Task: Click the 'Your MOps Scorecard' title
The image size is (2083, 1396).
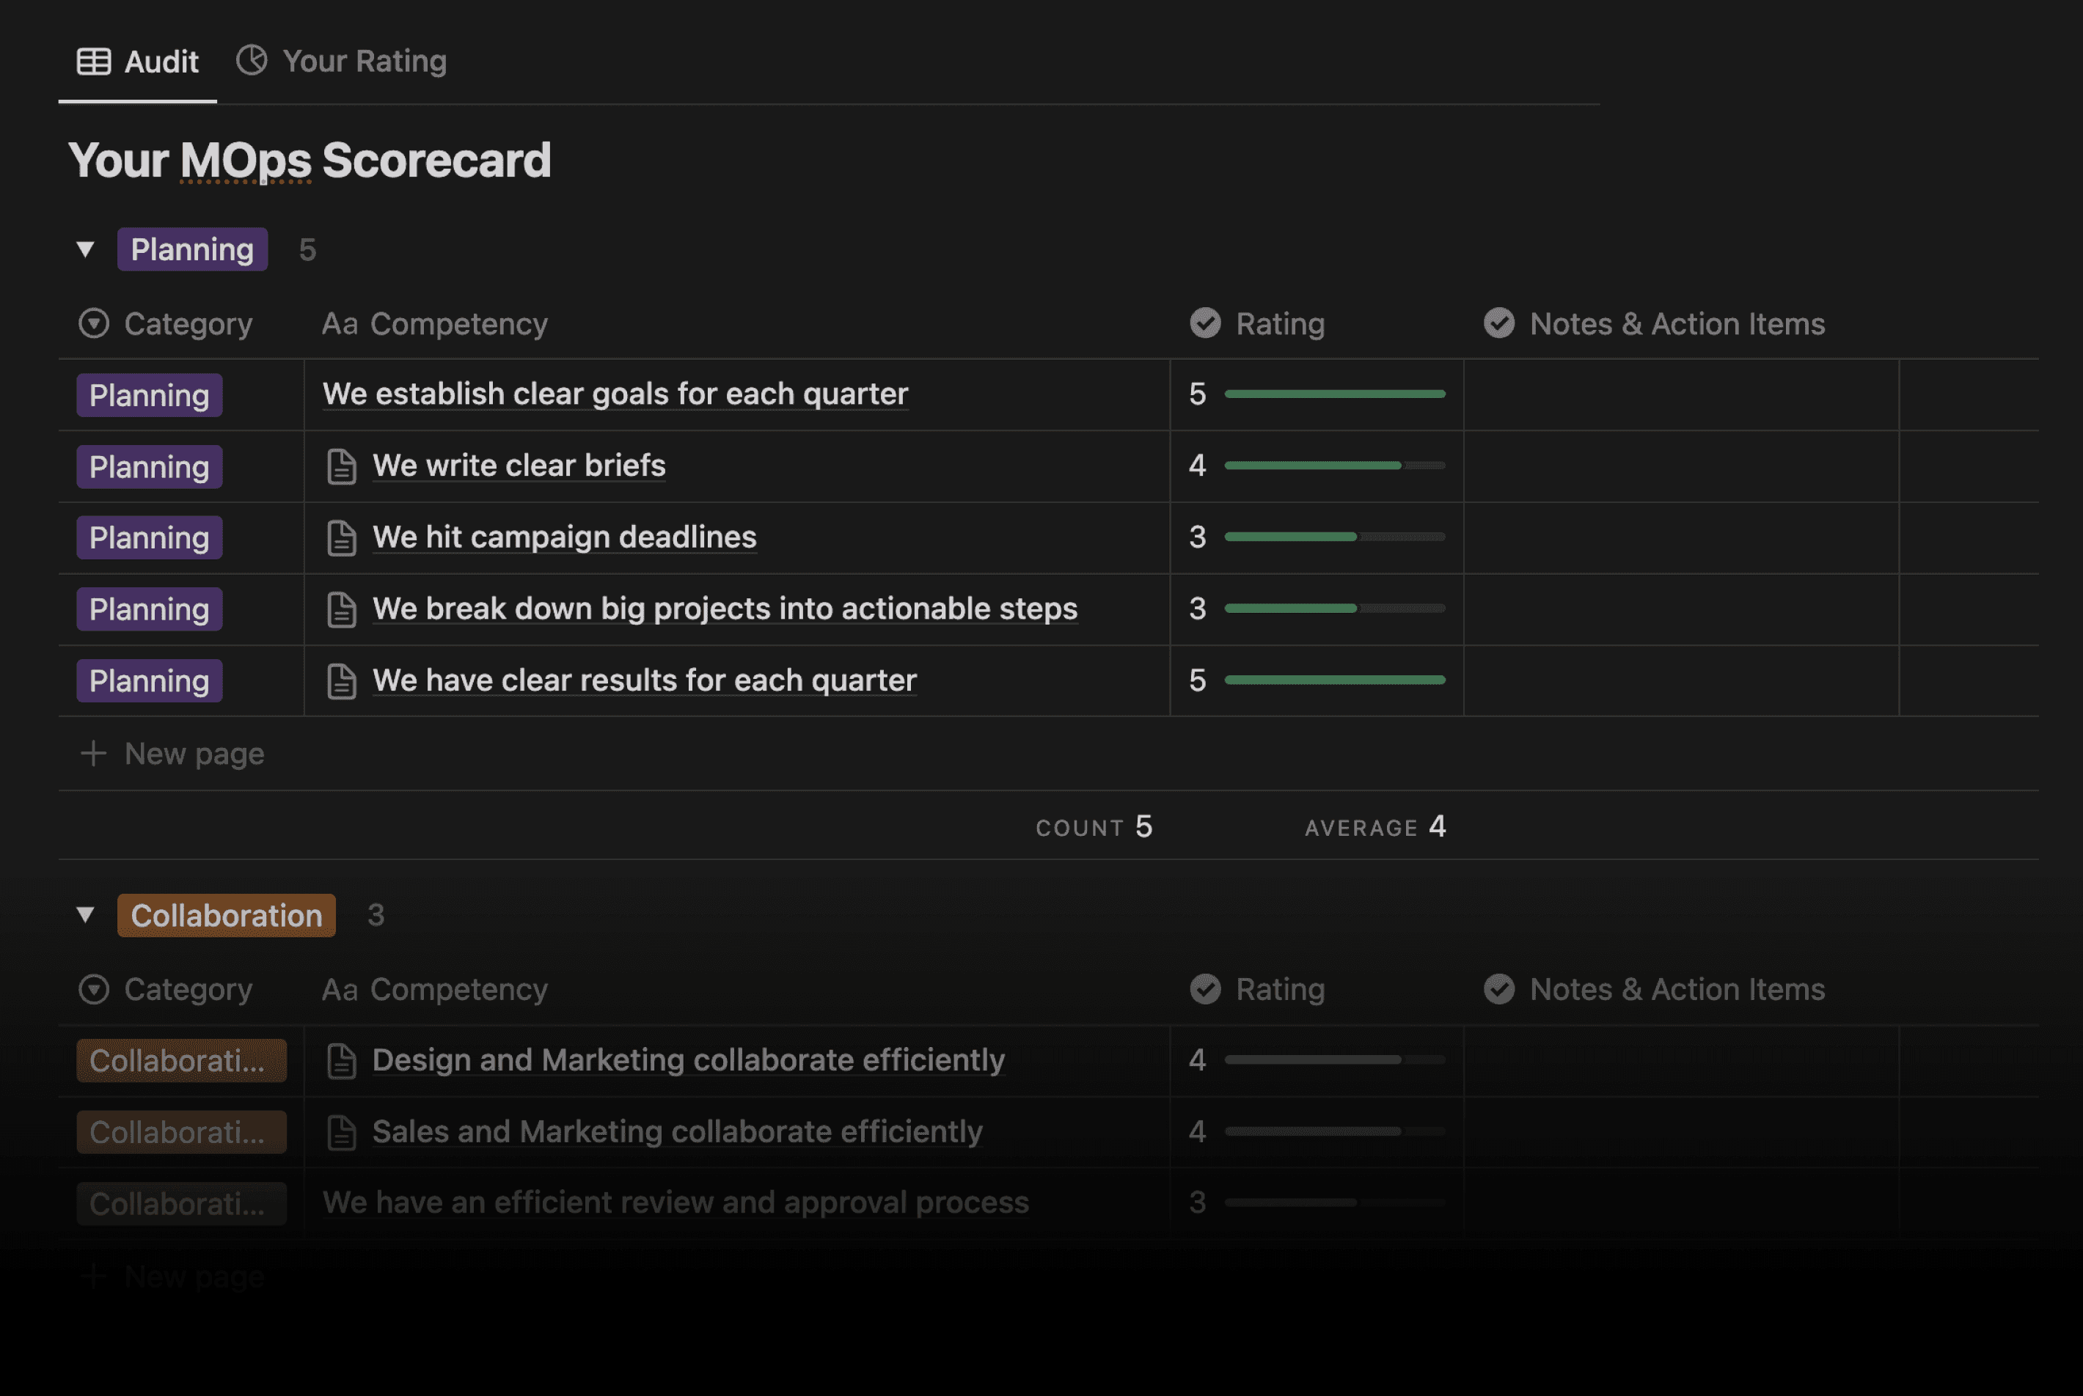Action: [x=310, y=161]
